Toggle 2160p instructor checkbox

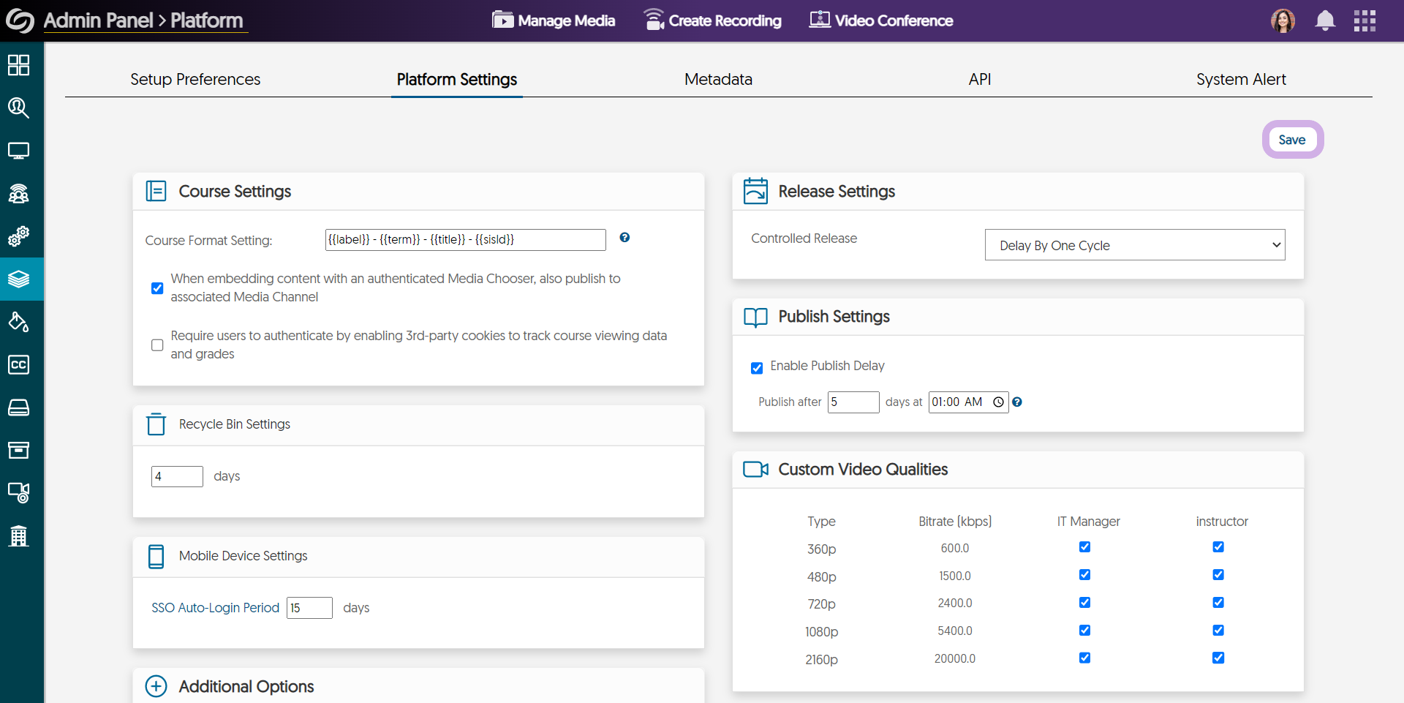[x=1218, y=658]
